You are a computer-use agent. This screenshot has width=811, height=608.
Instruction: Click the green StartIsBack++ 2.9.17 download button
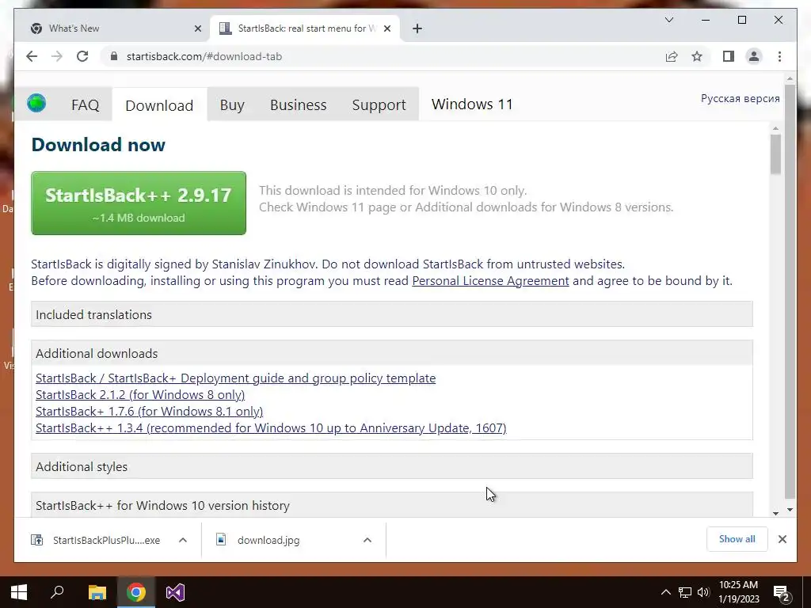click(139, 203)
